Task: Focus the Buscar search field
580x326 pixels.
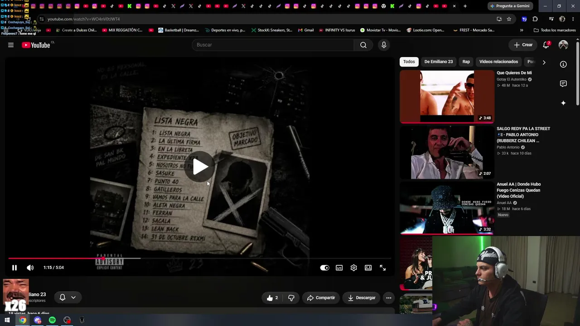Action: pos(273,45)
